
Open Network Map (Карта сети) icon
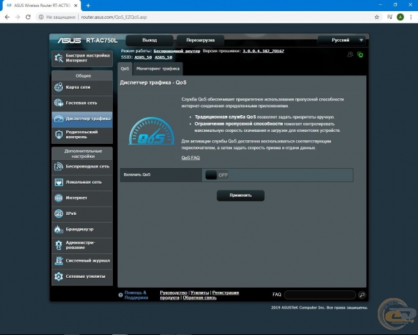click(x=59, y=87)
